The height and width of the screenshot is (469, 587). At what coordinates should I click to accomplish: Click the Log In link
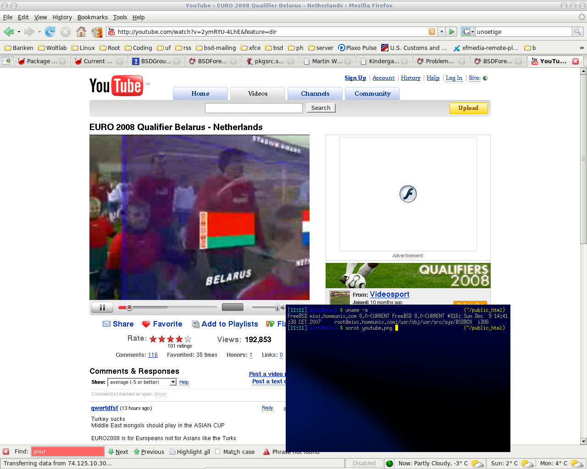tap(454, 78)
